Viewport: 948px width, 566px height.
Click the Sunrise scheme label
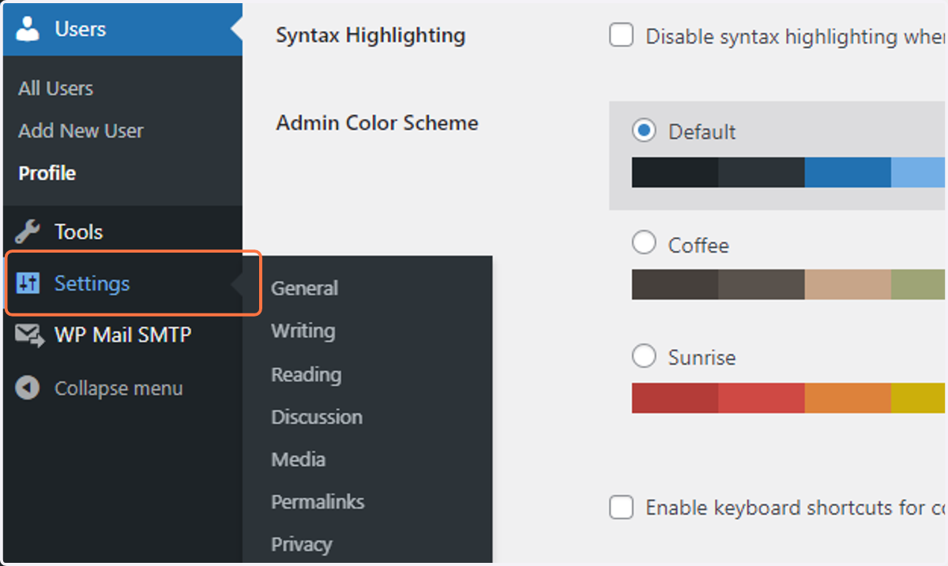pyautogui.click(x=702, y=358)
